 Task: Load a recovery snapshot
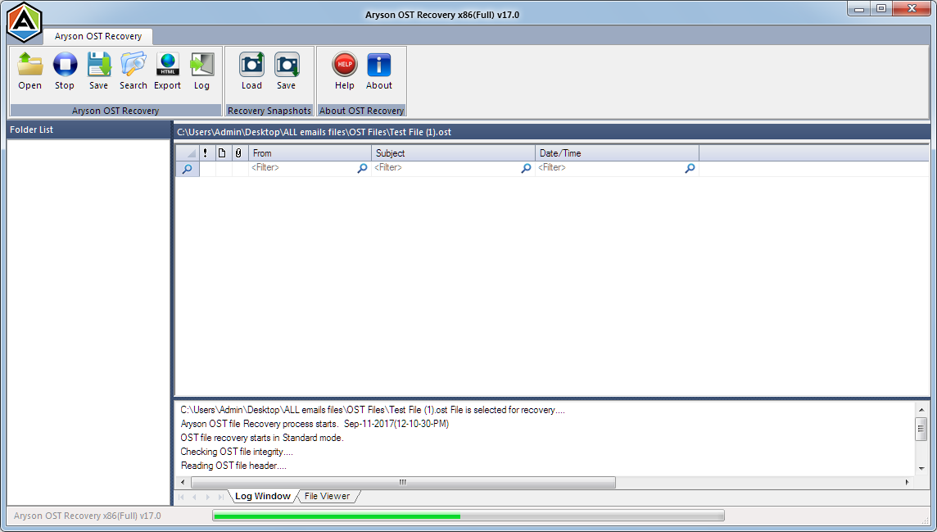click(251, 70)
